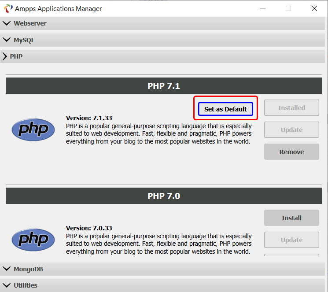The width and height of the screenshot is (328, 292).
Task: Set PHP 7.1 as Default
Action: coord(225,109)
